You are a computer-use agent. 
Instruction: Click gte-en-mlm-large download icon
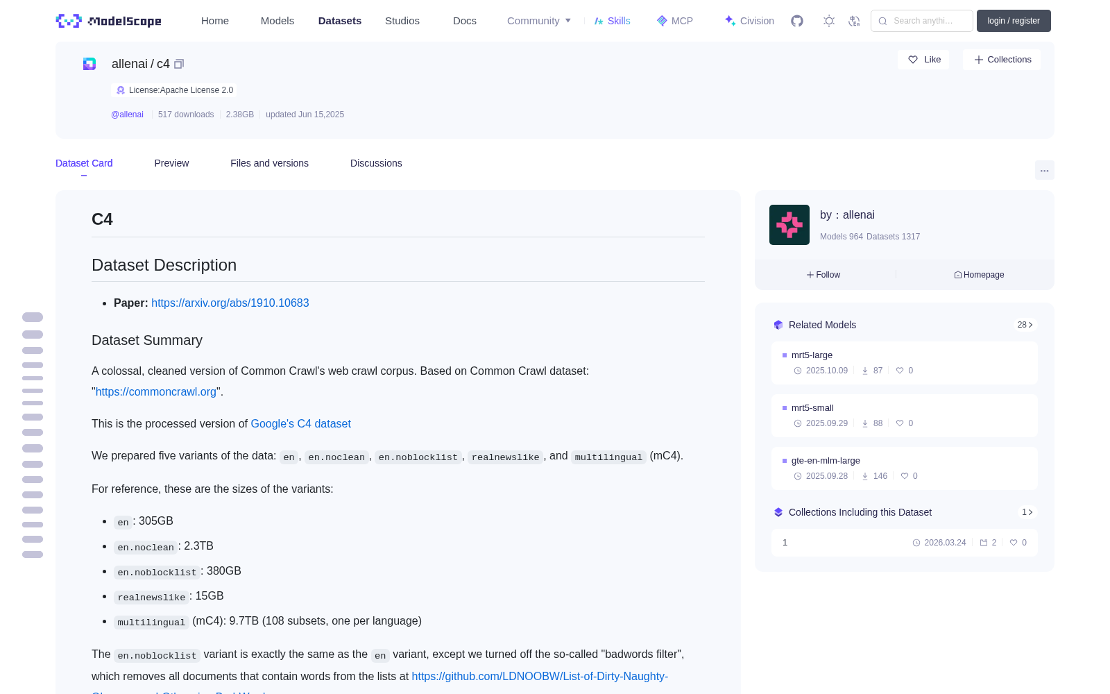[865, 476]
